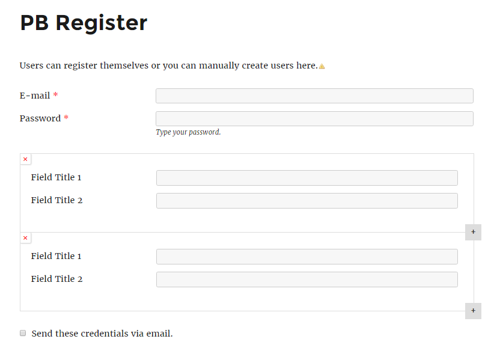494x348 pixels.
Task: Click the E-mail field label
Action: [x=35, y=96]
